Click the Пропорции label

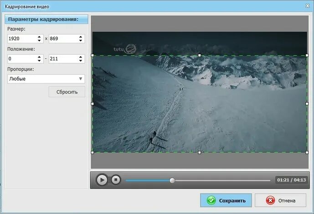click(x=21, y=69)
